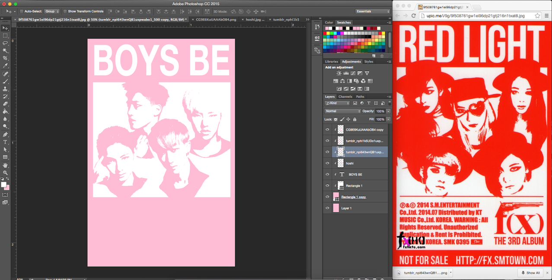Open the downloaded tumblr file options arrow
The width and height of the screenshot is (552, 280).
tap(450, 273)
